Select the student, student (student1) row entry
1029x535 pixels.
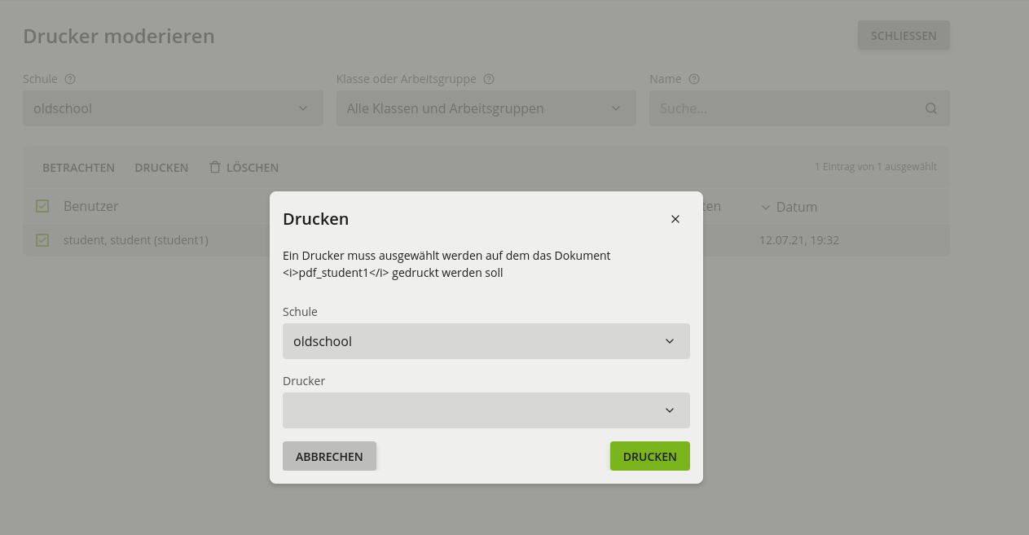136,240
